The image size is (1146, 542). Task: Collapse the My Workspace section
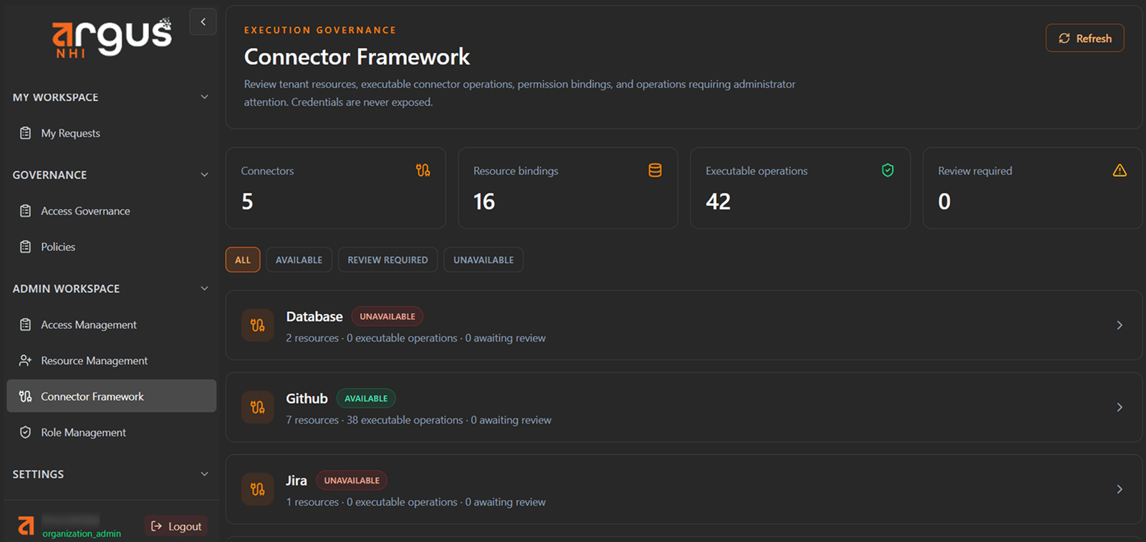click(x=204, y=97)
